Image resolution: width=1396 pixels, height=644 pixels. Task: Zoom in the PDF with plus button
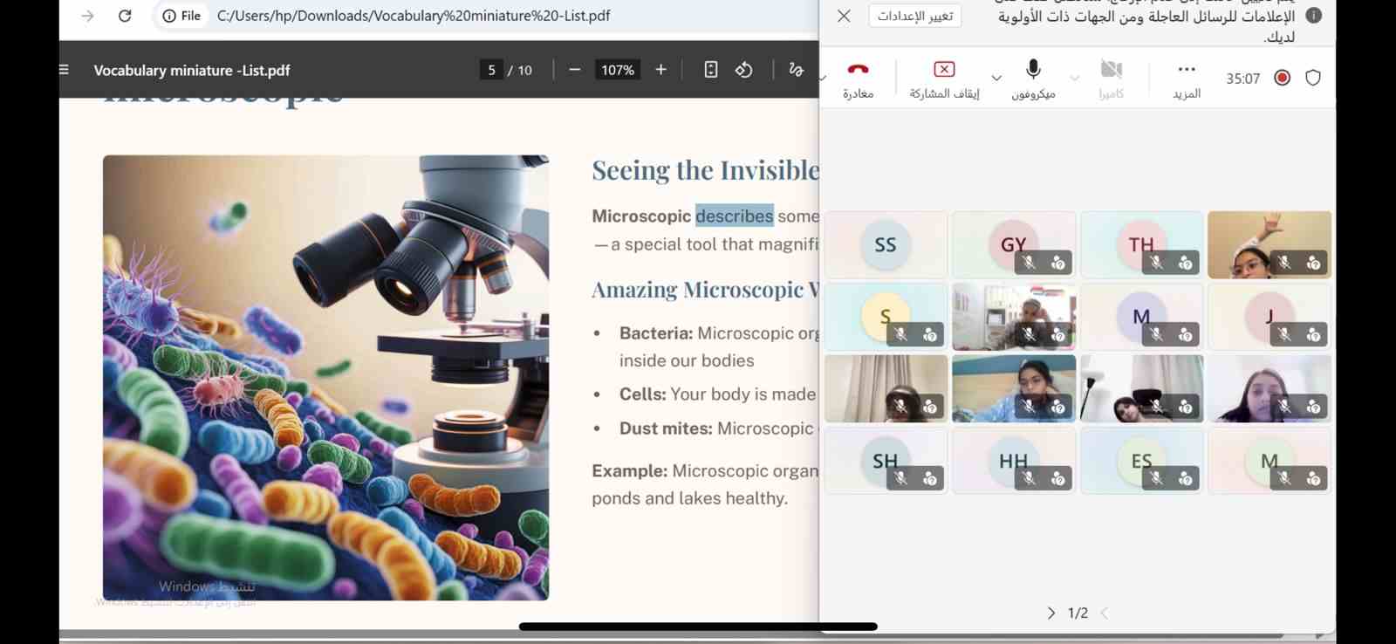click(x=660, y=70)
